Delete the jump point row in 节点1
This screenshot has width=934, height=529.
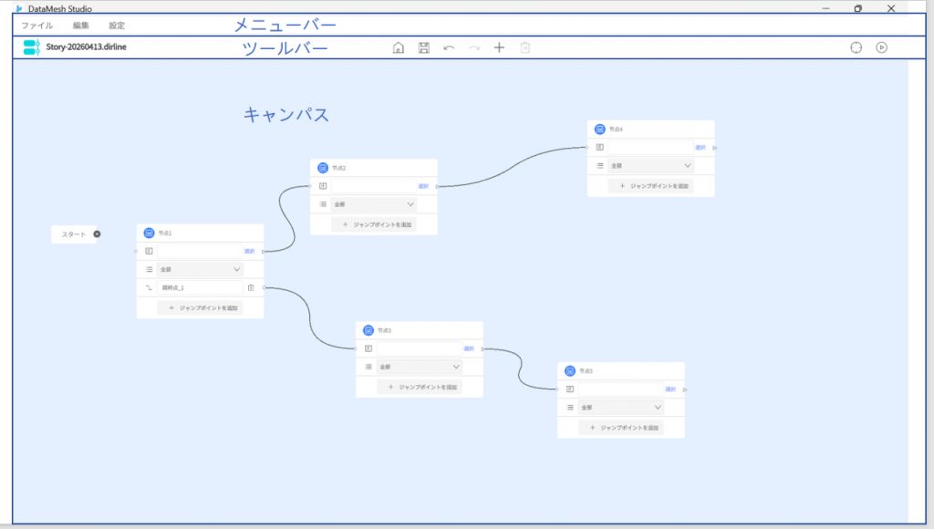click(x=251, y=287)
